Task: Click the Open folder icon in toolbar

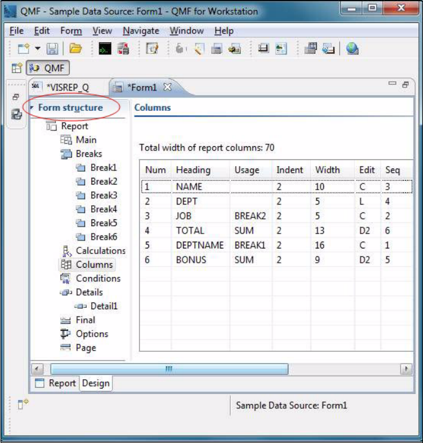Action: pyautogui.click(x=76, y=49)
